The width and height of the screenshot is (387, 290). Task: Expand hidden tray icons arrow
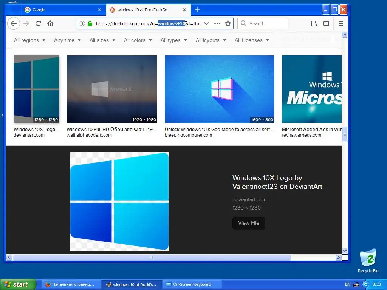[365, 285]
